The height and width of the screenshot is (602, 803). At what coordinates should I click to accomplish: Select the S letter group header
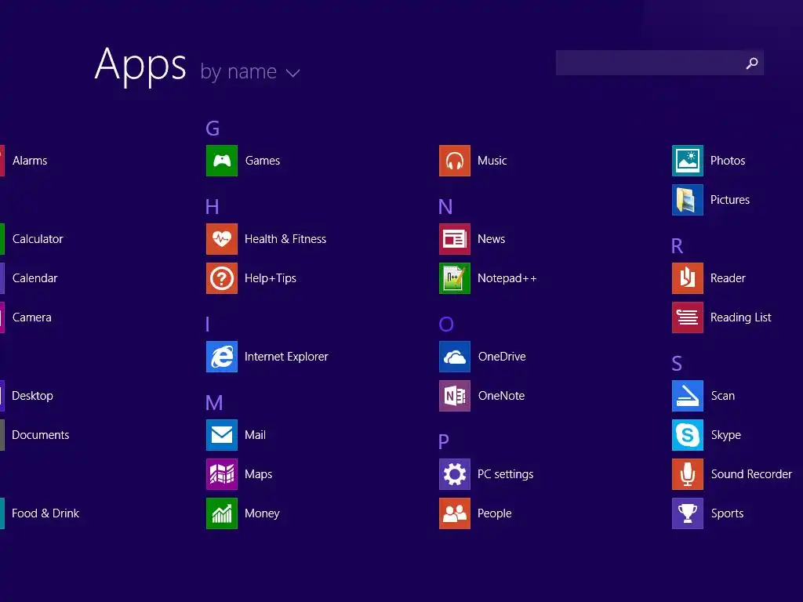[x=677, y=364]
